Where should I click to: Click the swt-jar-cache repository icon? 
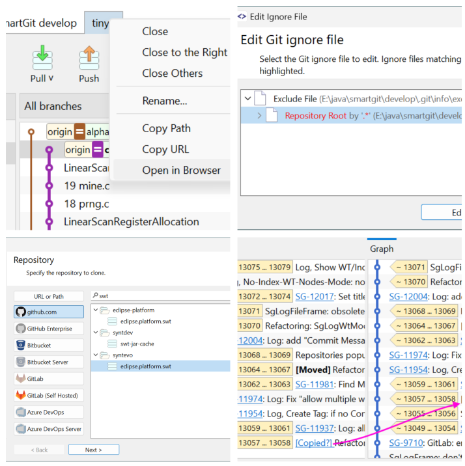coord(112,344)
